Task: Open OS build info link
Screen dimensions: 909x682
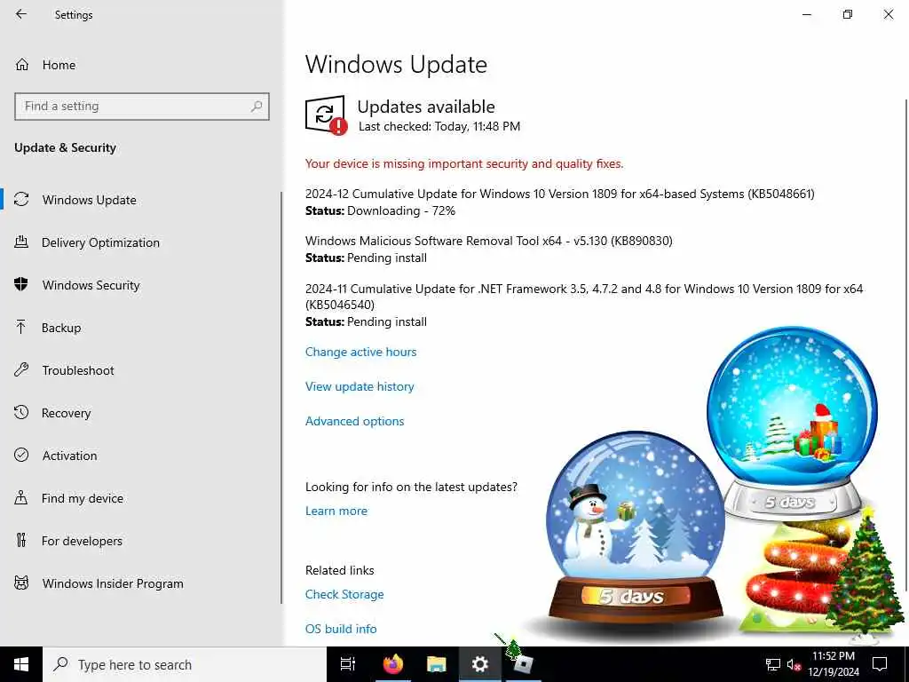Action: pos(341,629)
